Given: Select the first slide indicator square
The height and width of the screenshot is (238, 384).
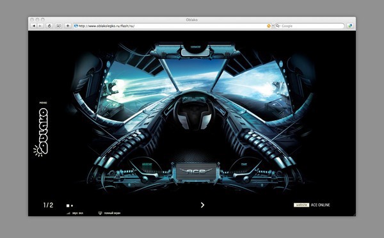Looking at the screenshot, I should coord(68,205).
